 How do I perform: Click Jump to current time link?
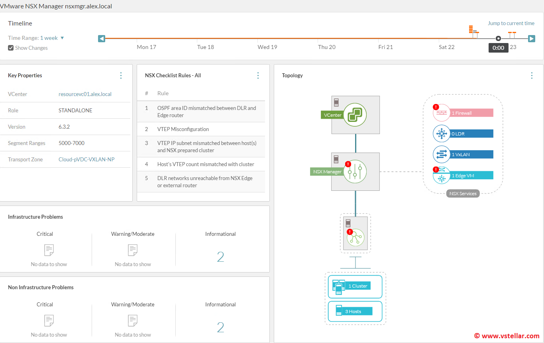tap(511, 24)
